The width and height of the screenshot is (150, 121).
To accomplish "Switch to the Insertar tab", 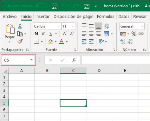I will pos(42,16).
